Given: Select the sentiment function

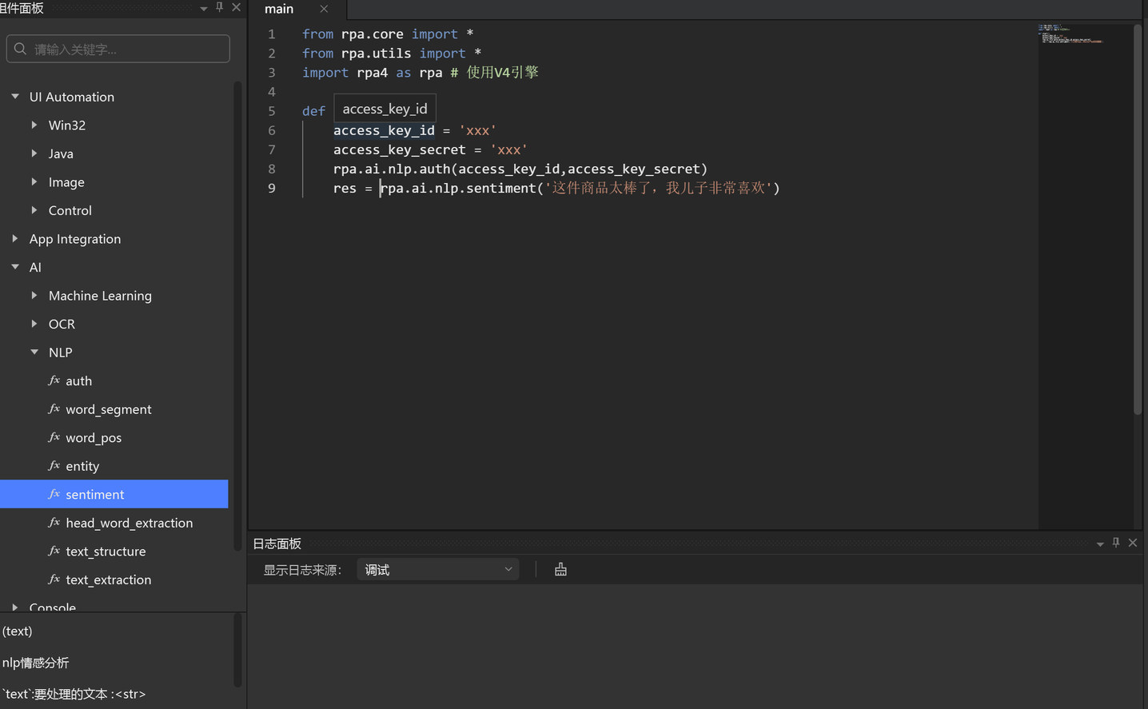Looking at the screenshot, I should 114,494.
